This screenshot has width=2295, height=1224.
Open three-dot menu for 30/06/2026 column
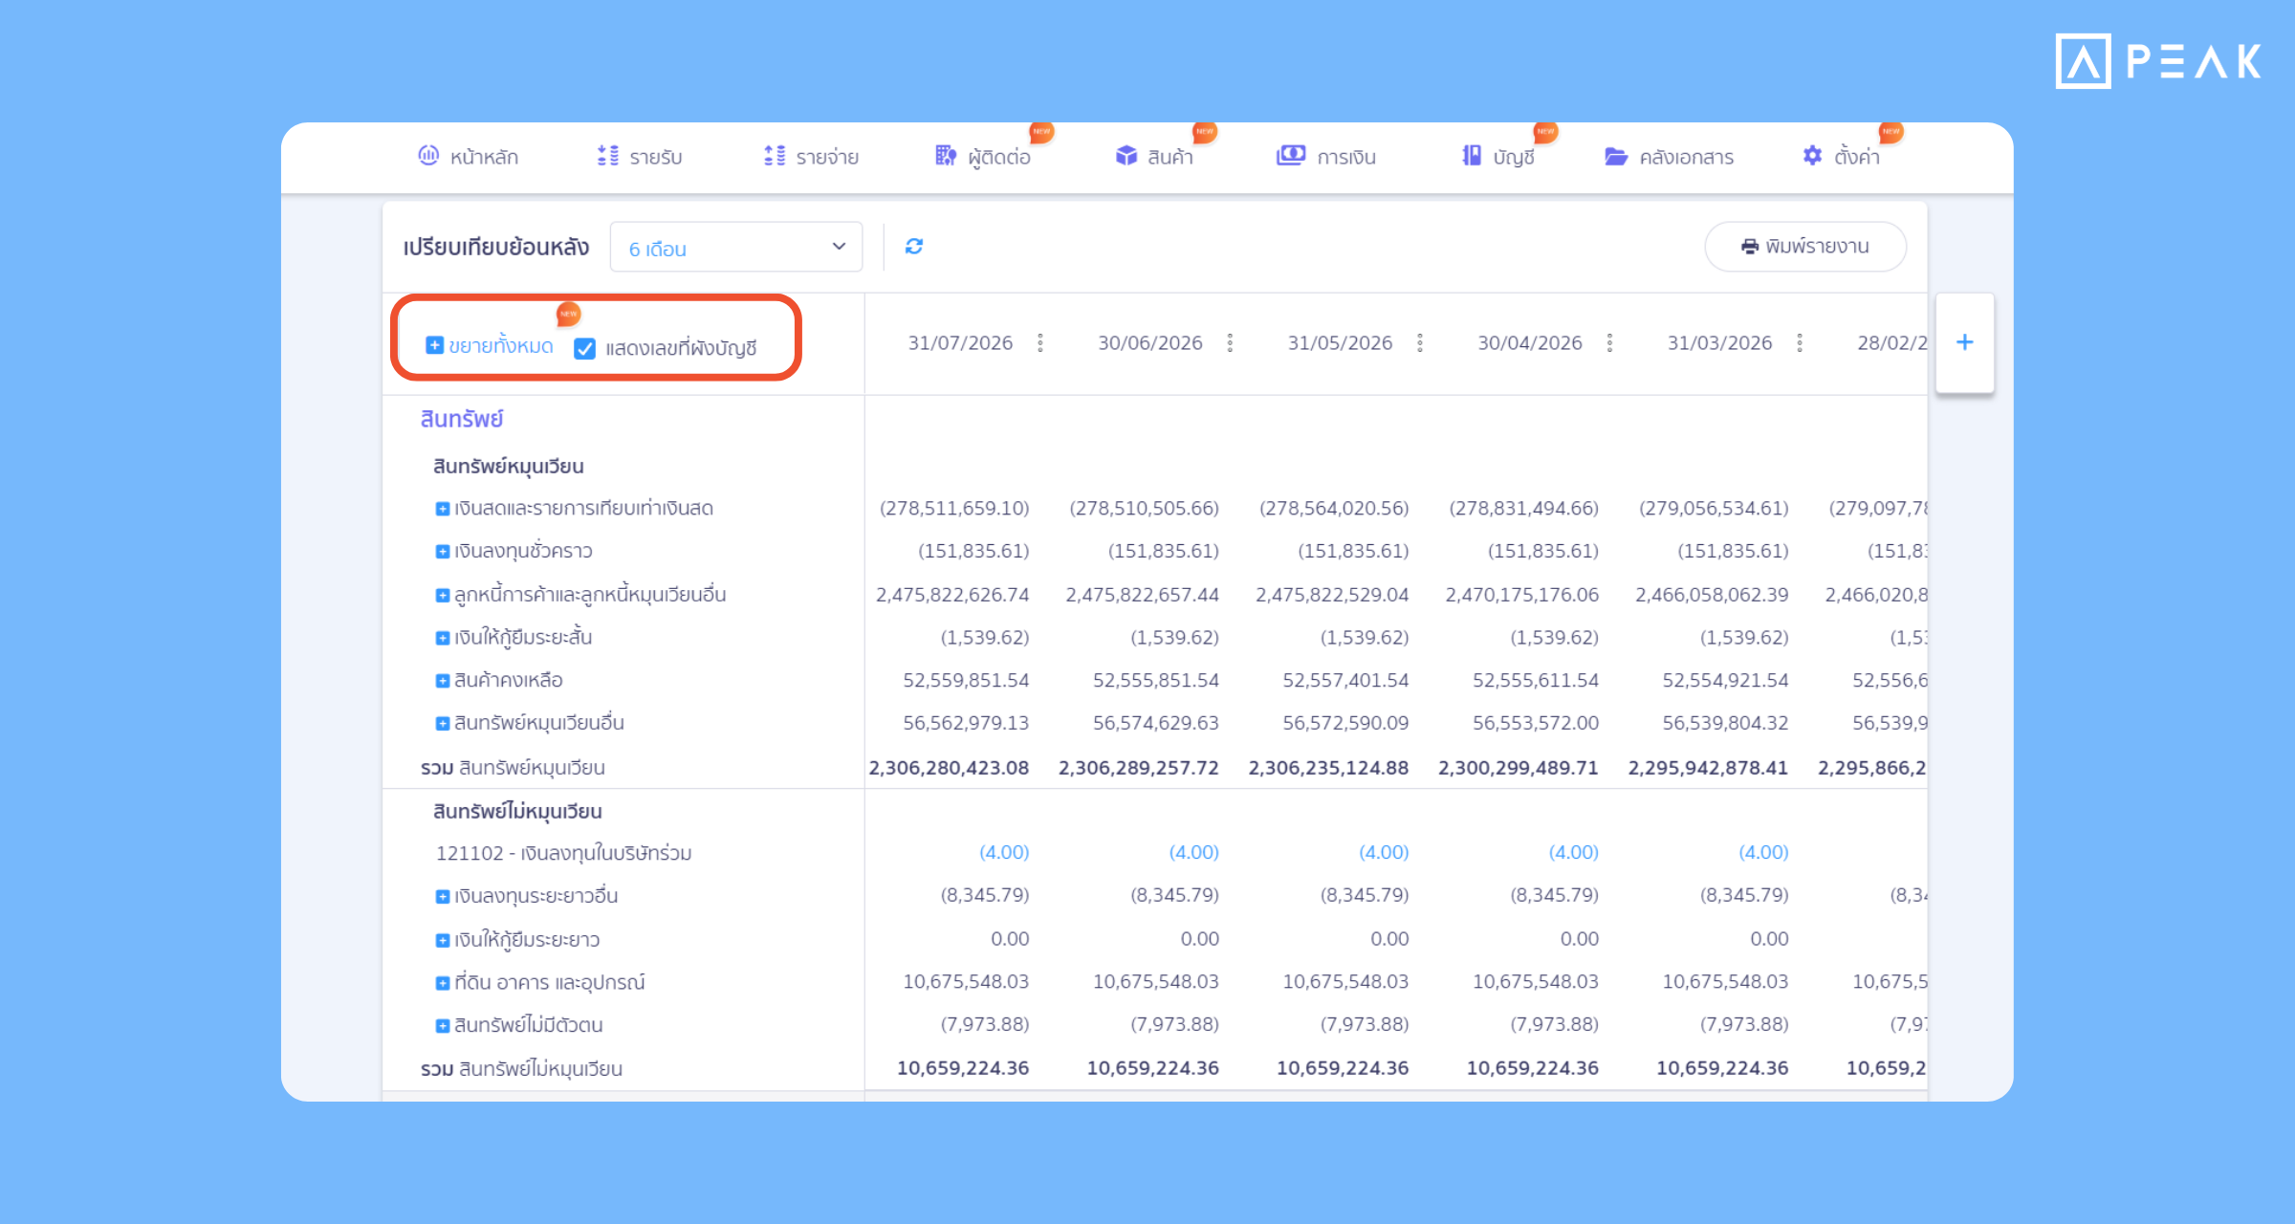[1230, 343]
